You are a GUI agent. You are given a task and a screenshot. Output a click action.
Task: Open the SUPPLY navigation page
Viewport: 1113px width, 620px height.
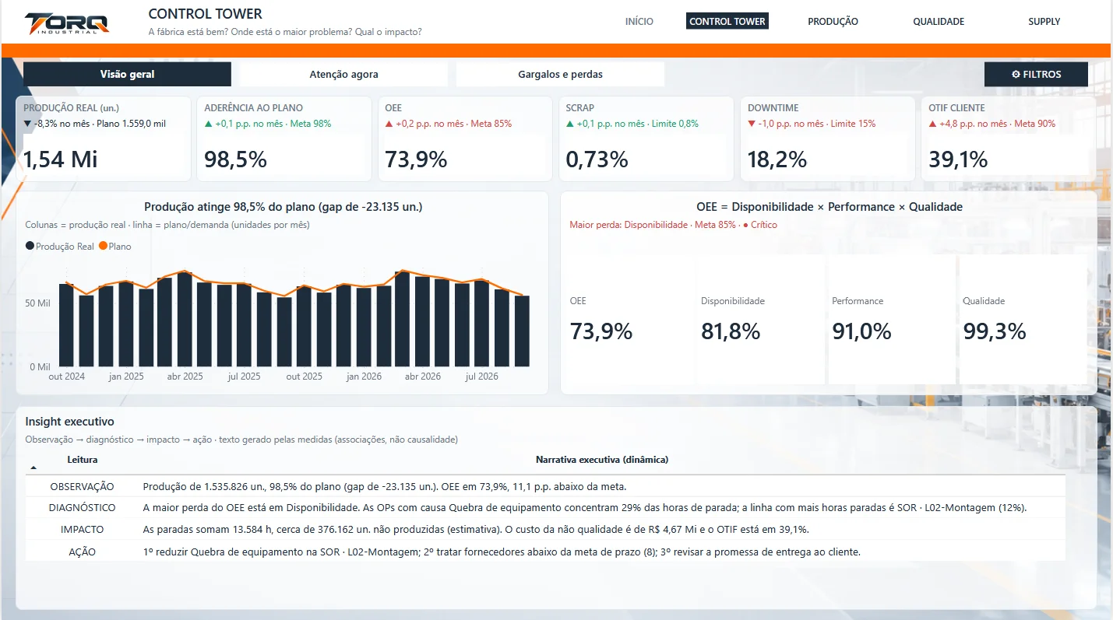point(1044,22)
